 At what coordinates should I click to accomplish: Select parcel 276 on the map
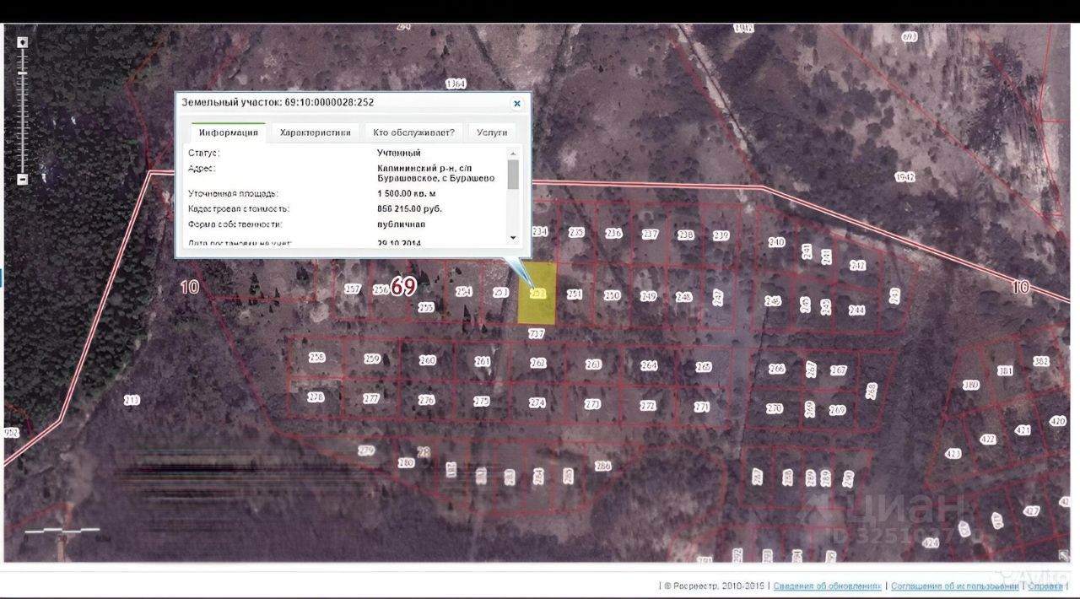tap(426, 400)
